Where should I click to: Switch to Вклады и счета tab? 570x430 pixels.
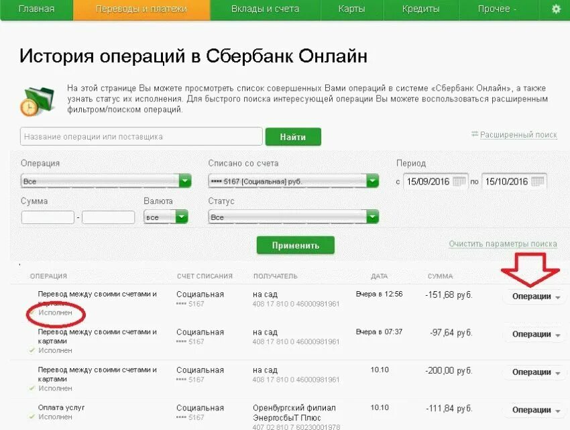click(x=265, y=9)
